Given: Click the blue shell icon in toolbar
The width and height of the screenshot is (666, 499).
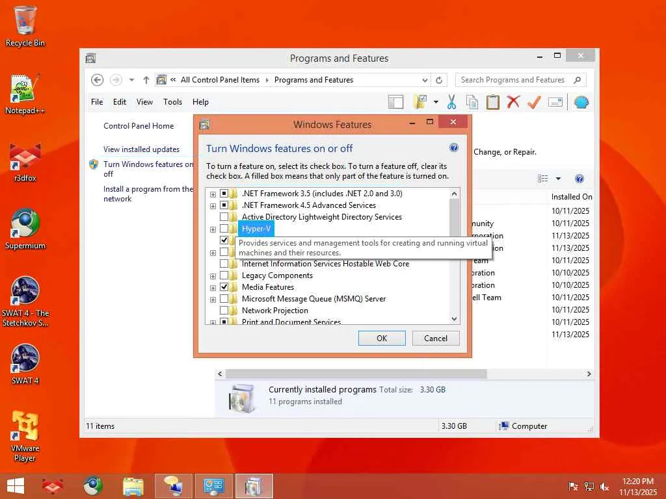Looking at the screenshot, I should coord(581,102).
